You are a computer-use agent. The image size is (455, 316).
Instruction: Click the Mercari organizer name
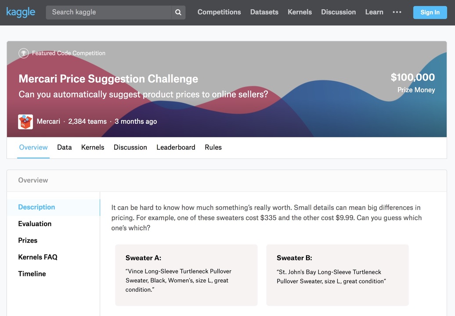pos(48,122)
